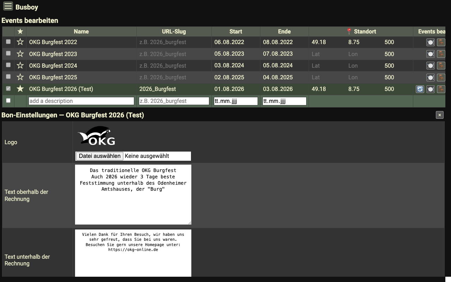This screenshot has height=282, width=451.
Task: Click the name 'OKG Burgfest 2024'
Action: (x=53, y=66)
